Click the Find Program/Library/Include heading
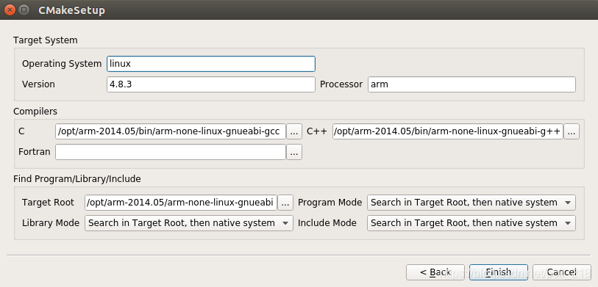Screen dimensions: 598x287 tap(77, 179)
